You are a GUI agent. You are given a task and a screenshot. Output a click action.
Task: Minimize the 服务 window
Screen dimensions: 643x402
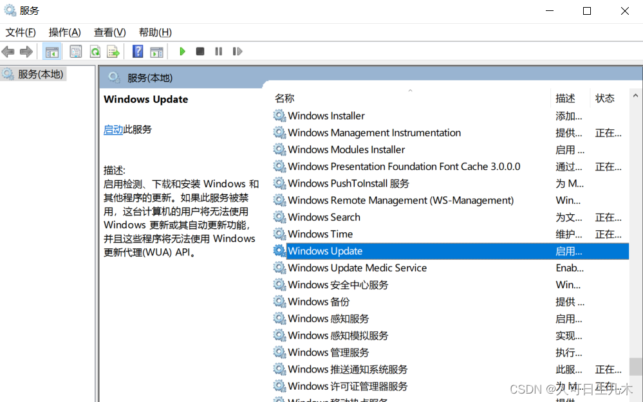click(550, 11)
